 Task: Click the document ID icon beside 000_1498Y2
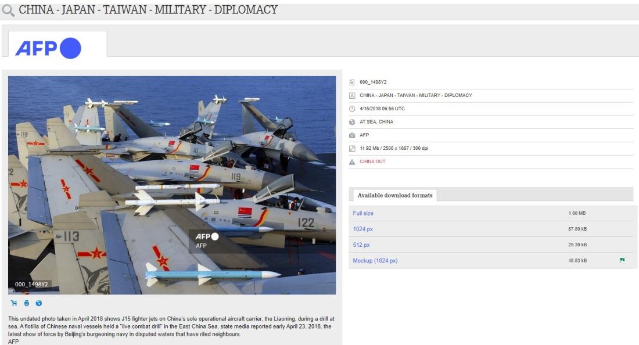(x=352, y=82)
